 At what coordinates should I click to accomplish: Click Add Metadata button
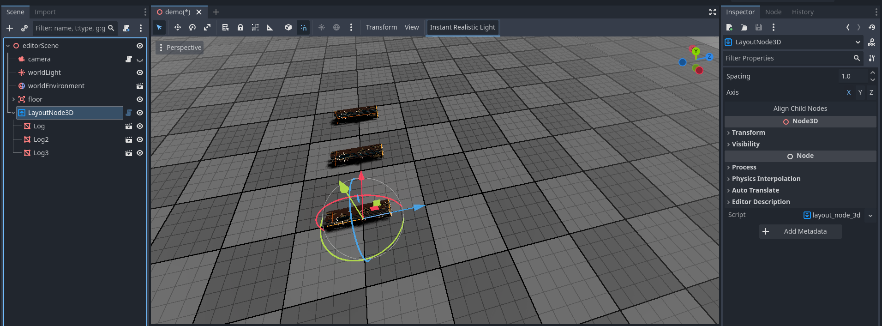800,231
